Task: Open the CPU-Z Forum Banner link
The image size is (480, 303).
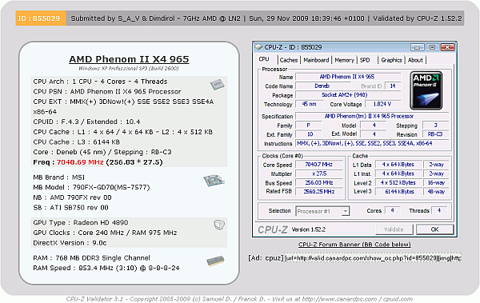Action: [354, 245]
